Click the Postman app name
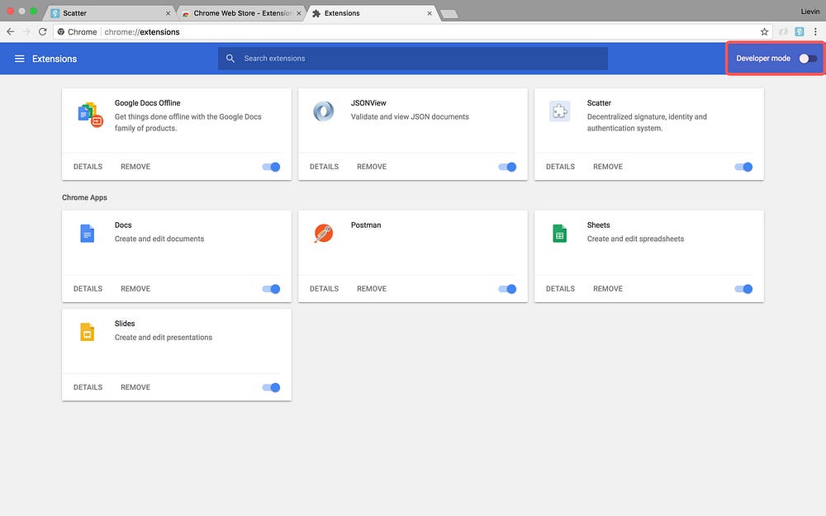 point(366,225)
